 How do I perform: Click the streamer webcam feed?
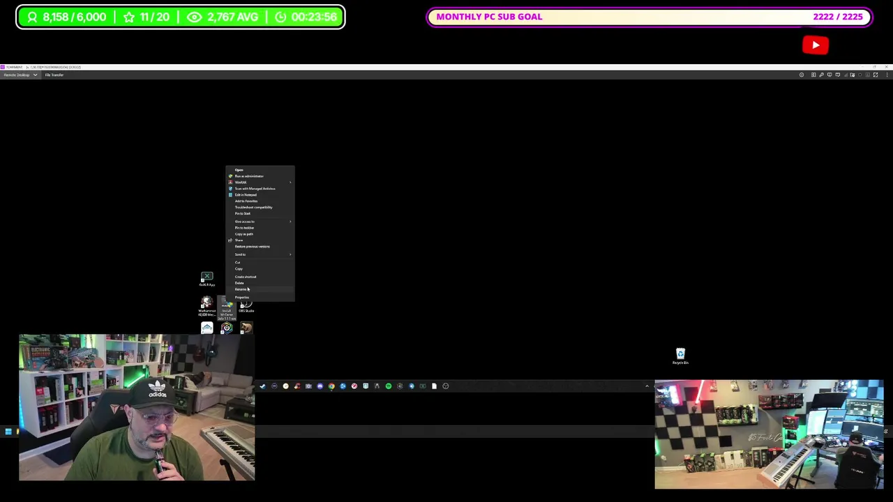pos(137,407)
